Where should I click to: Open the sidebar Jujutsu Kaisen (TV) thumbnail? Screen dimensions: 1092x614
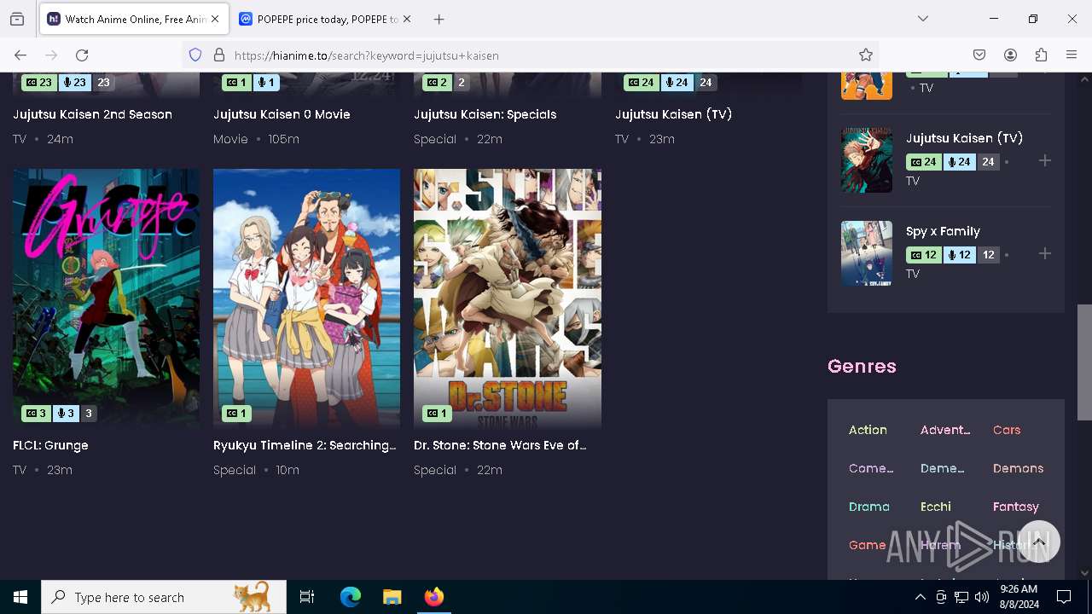[867, 160]
